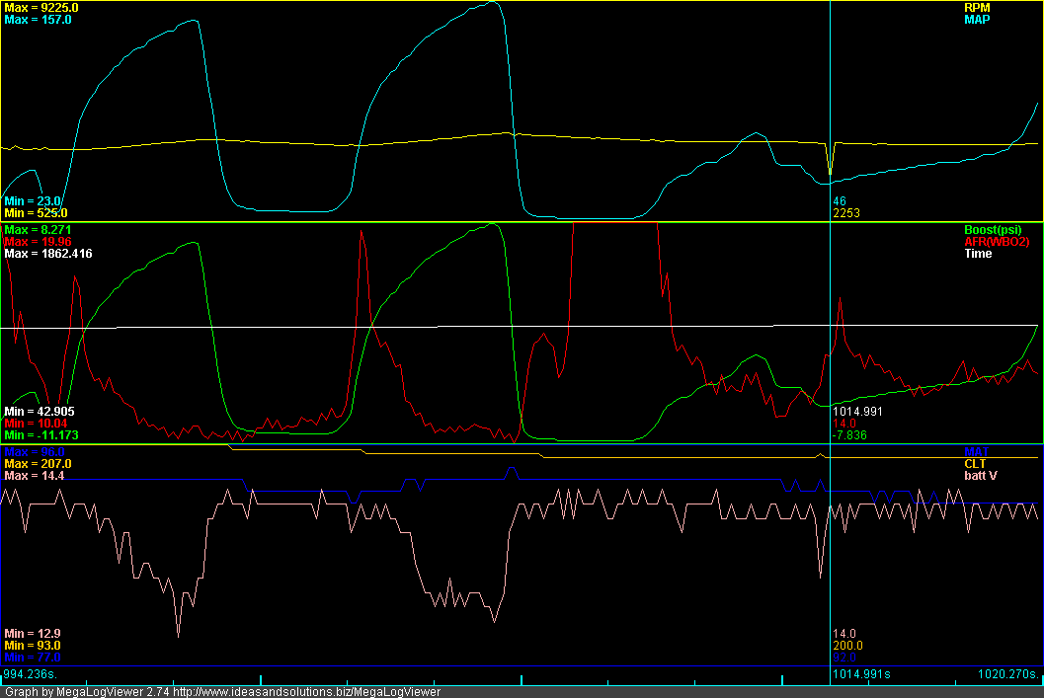
Task: Click the MAP legend label
Action: (977, 20)
